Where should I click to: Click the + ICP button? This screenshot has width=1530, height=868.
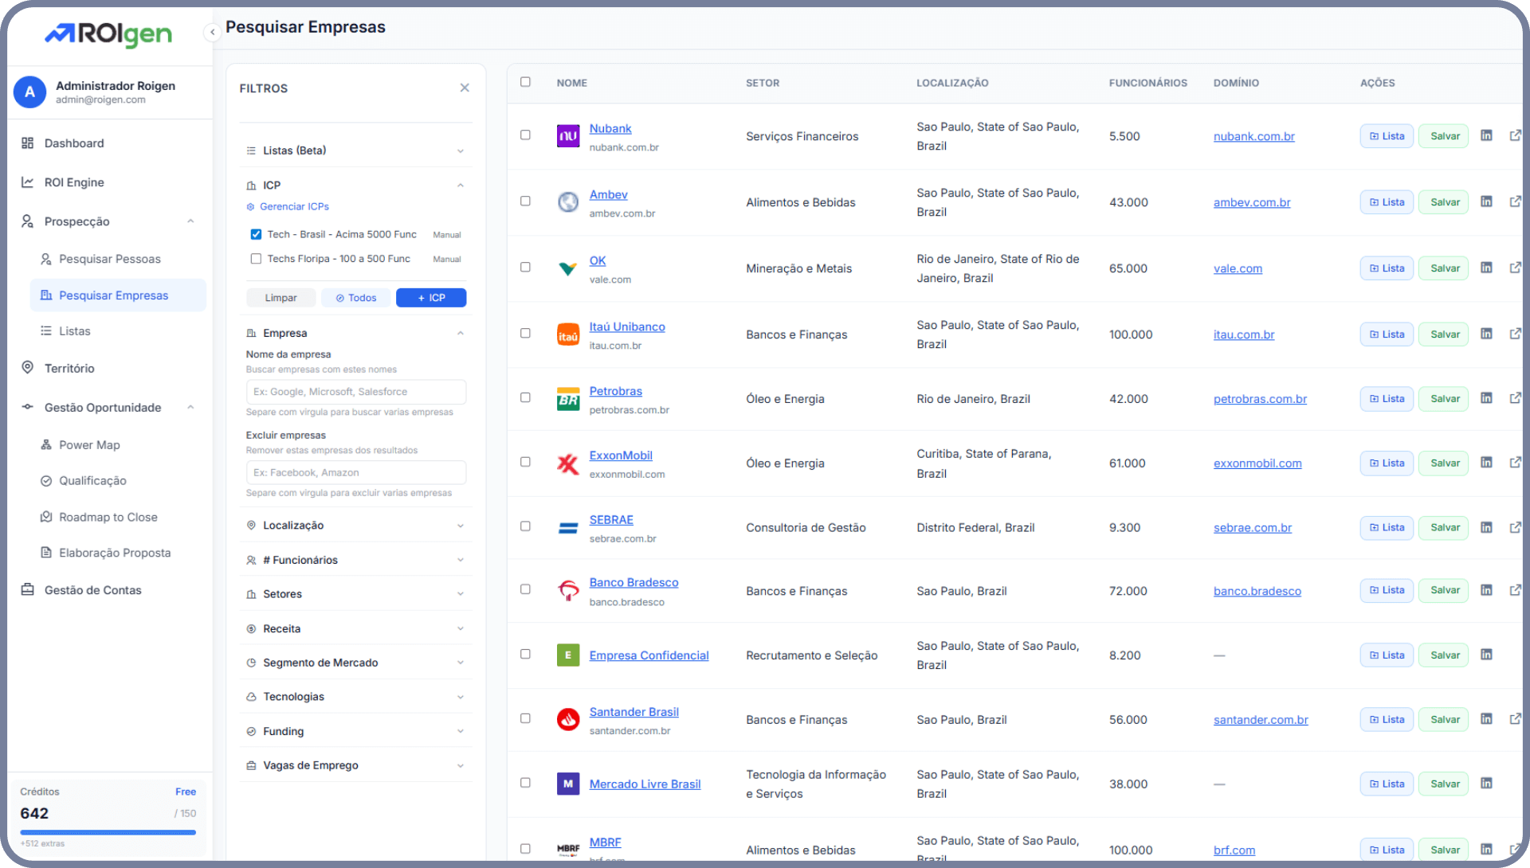point(431,298)
